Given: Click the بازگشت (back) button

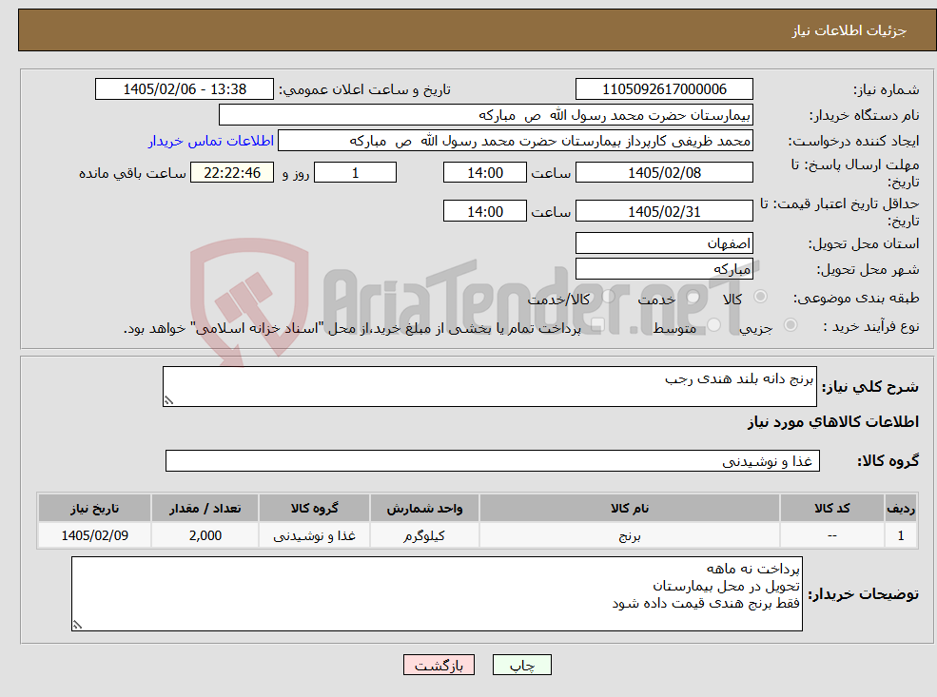Looking at the screenshot, I should 439,665.
